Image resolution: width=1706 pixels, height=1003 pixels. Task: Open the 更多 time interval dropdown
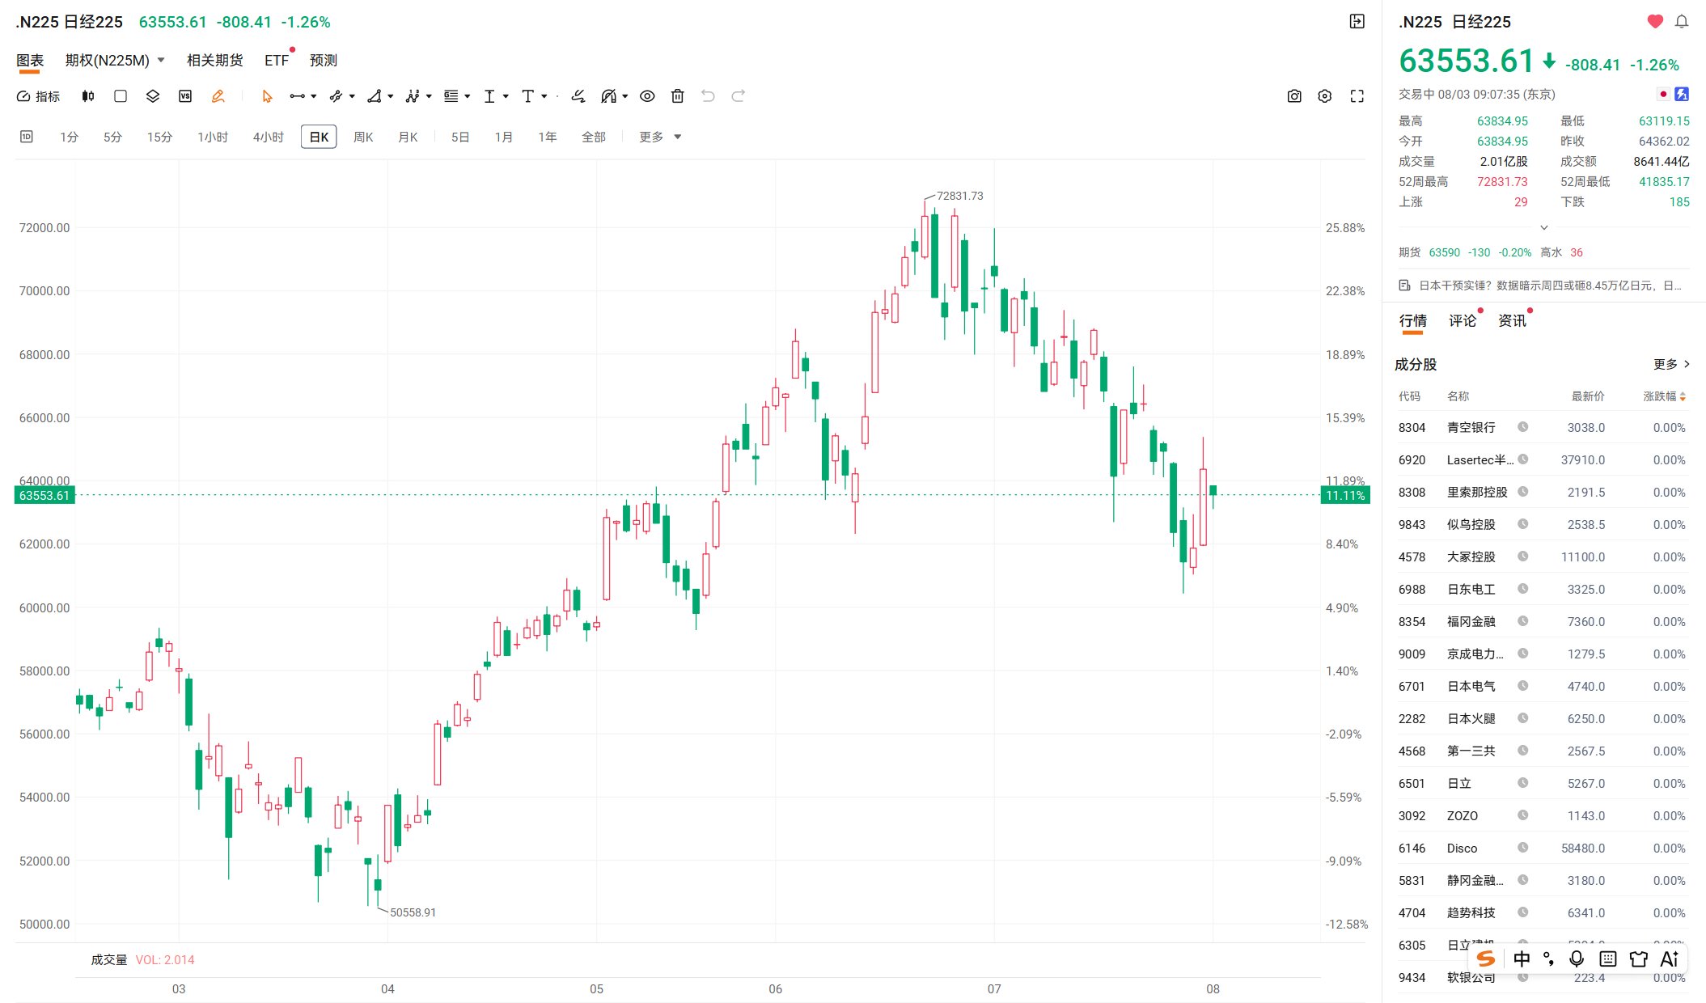click(x=660, y=137)
